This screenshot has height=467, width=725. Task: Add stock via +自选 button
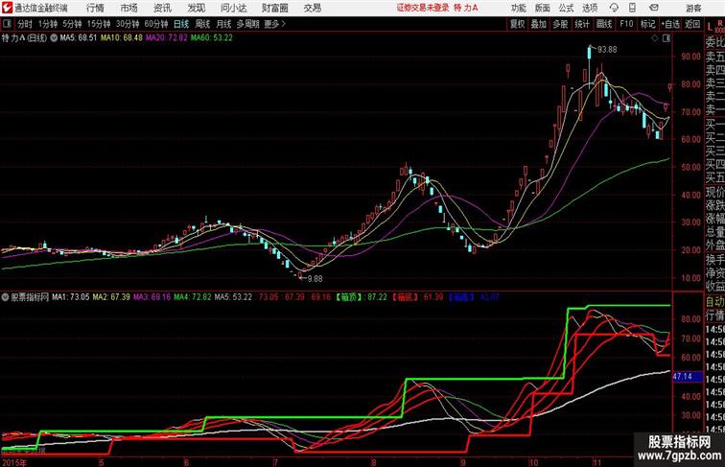click(670, 24)
